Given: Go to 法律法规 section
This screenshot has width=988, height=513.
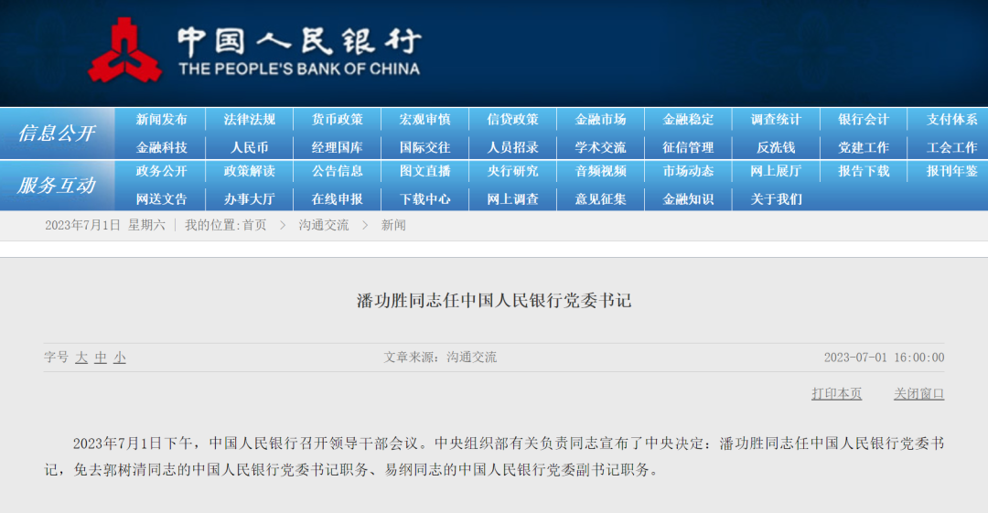Looking at the screenshot, I should tap(249, 120).
